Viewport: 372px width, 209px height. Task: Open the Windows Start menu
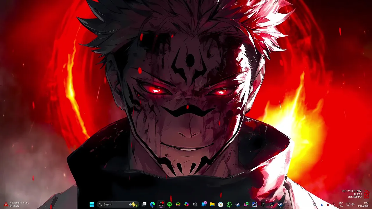[x=92, y=204]
